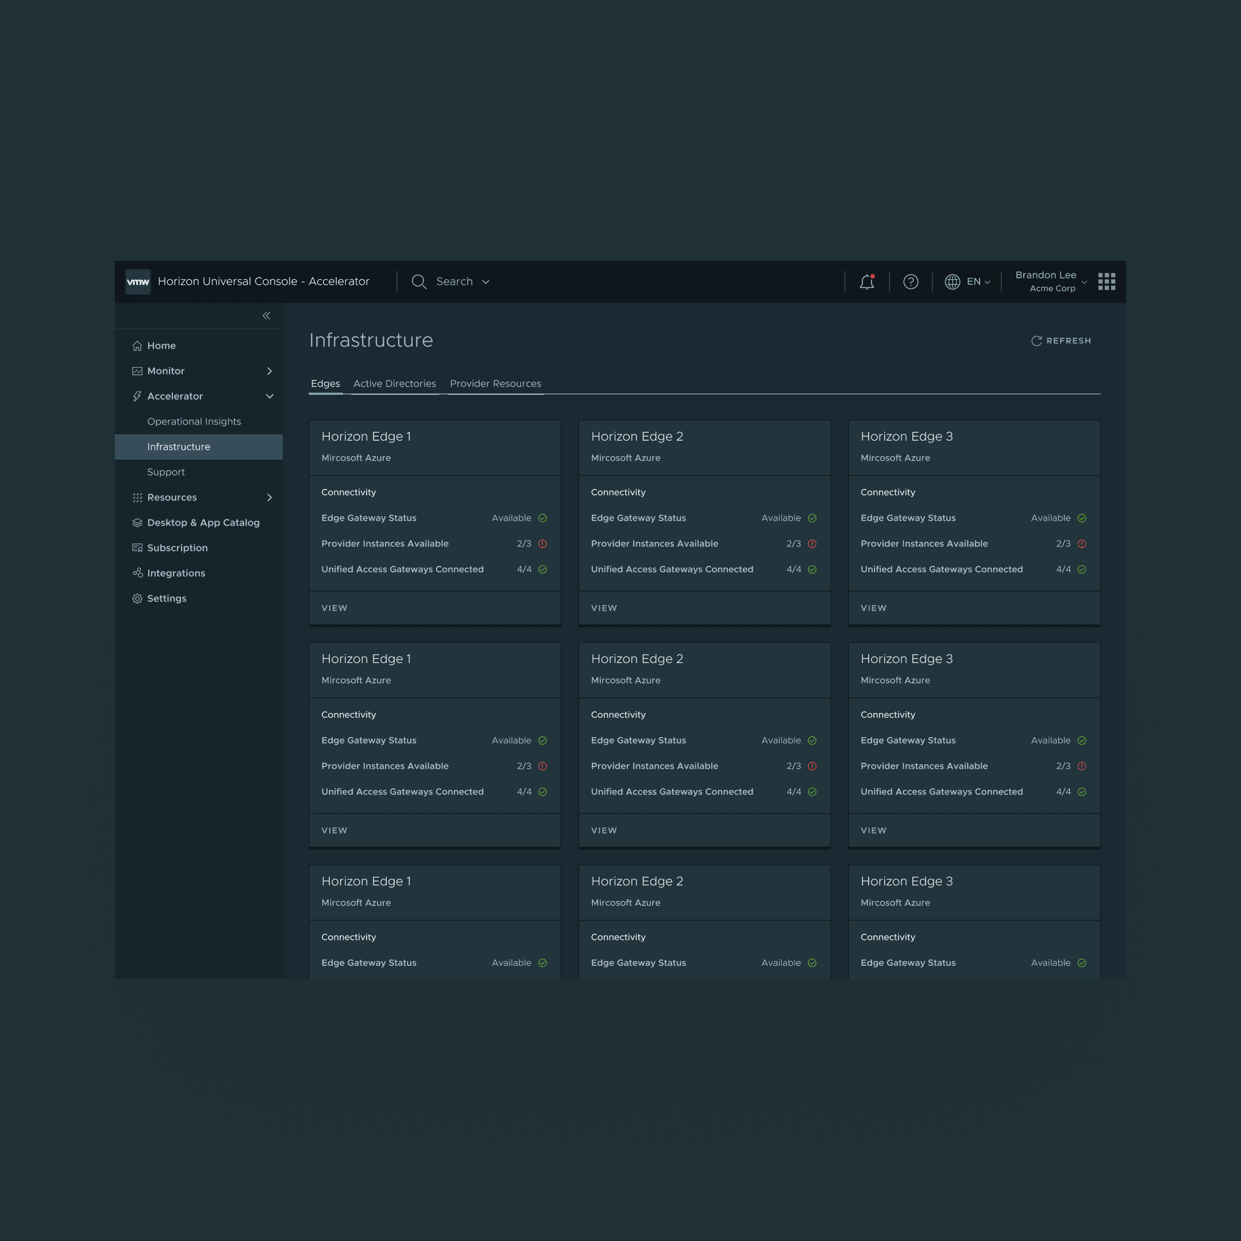Click the help question mark icon
The image size is (1241, 1241).
(x=911, y=282)
